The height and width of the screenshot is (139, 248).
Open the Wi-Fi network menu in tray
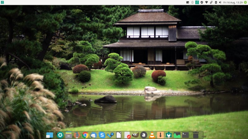(206, 2)
